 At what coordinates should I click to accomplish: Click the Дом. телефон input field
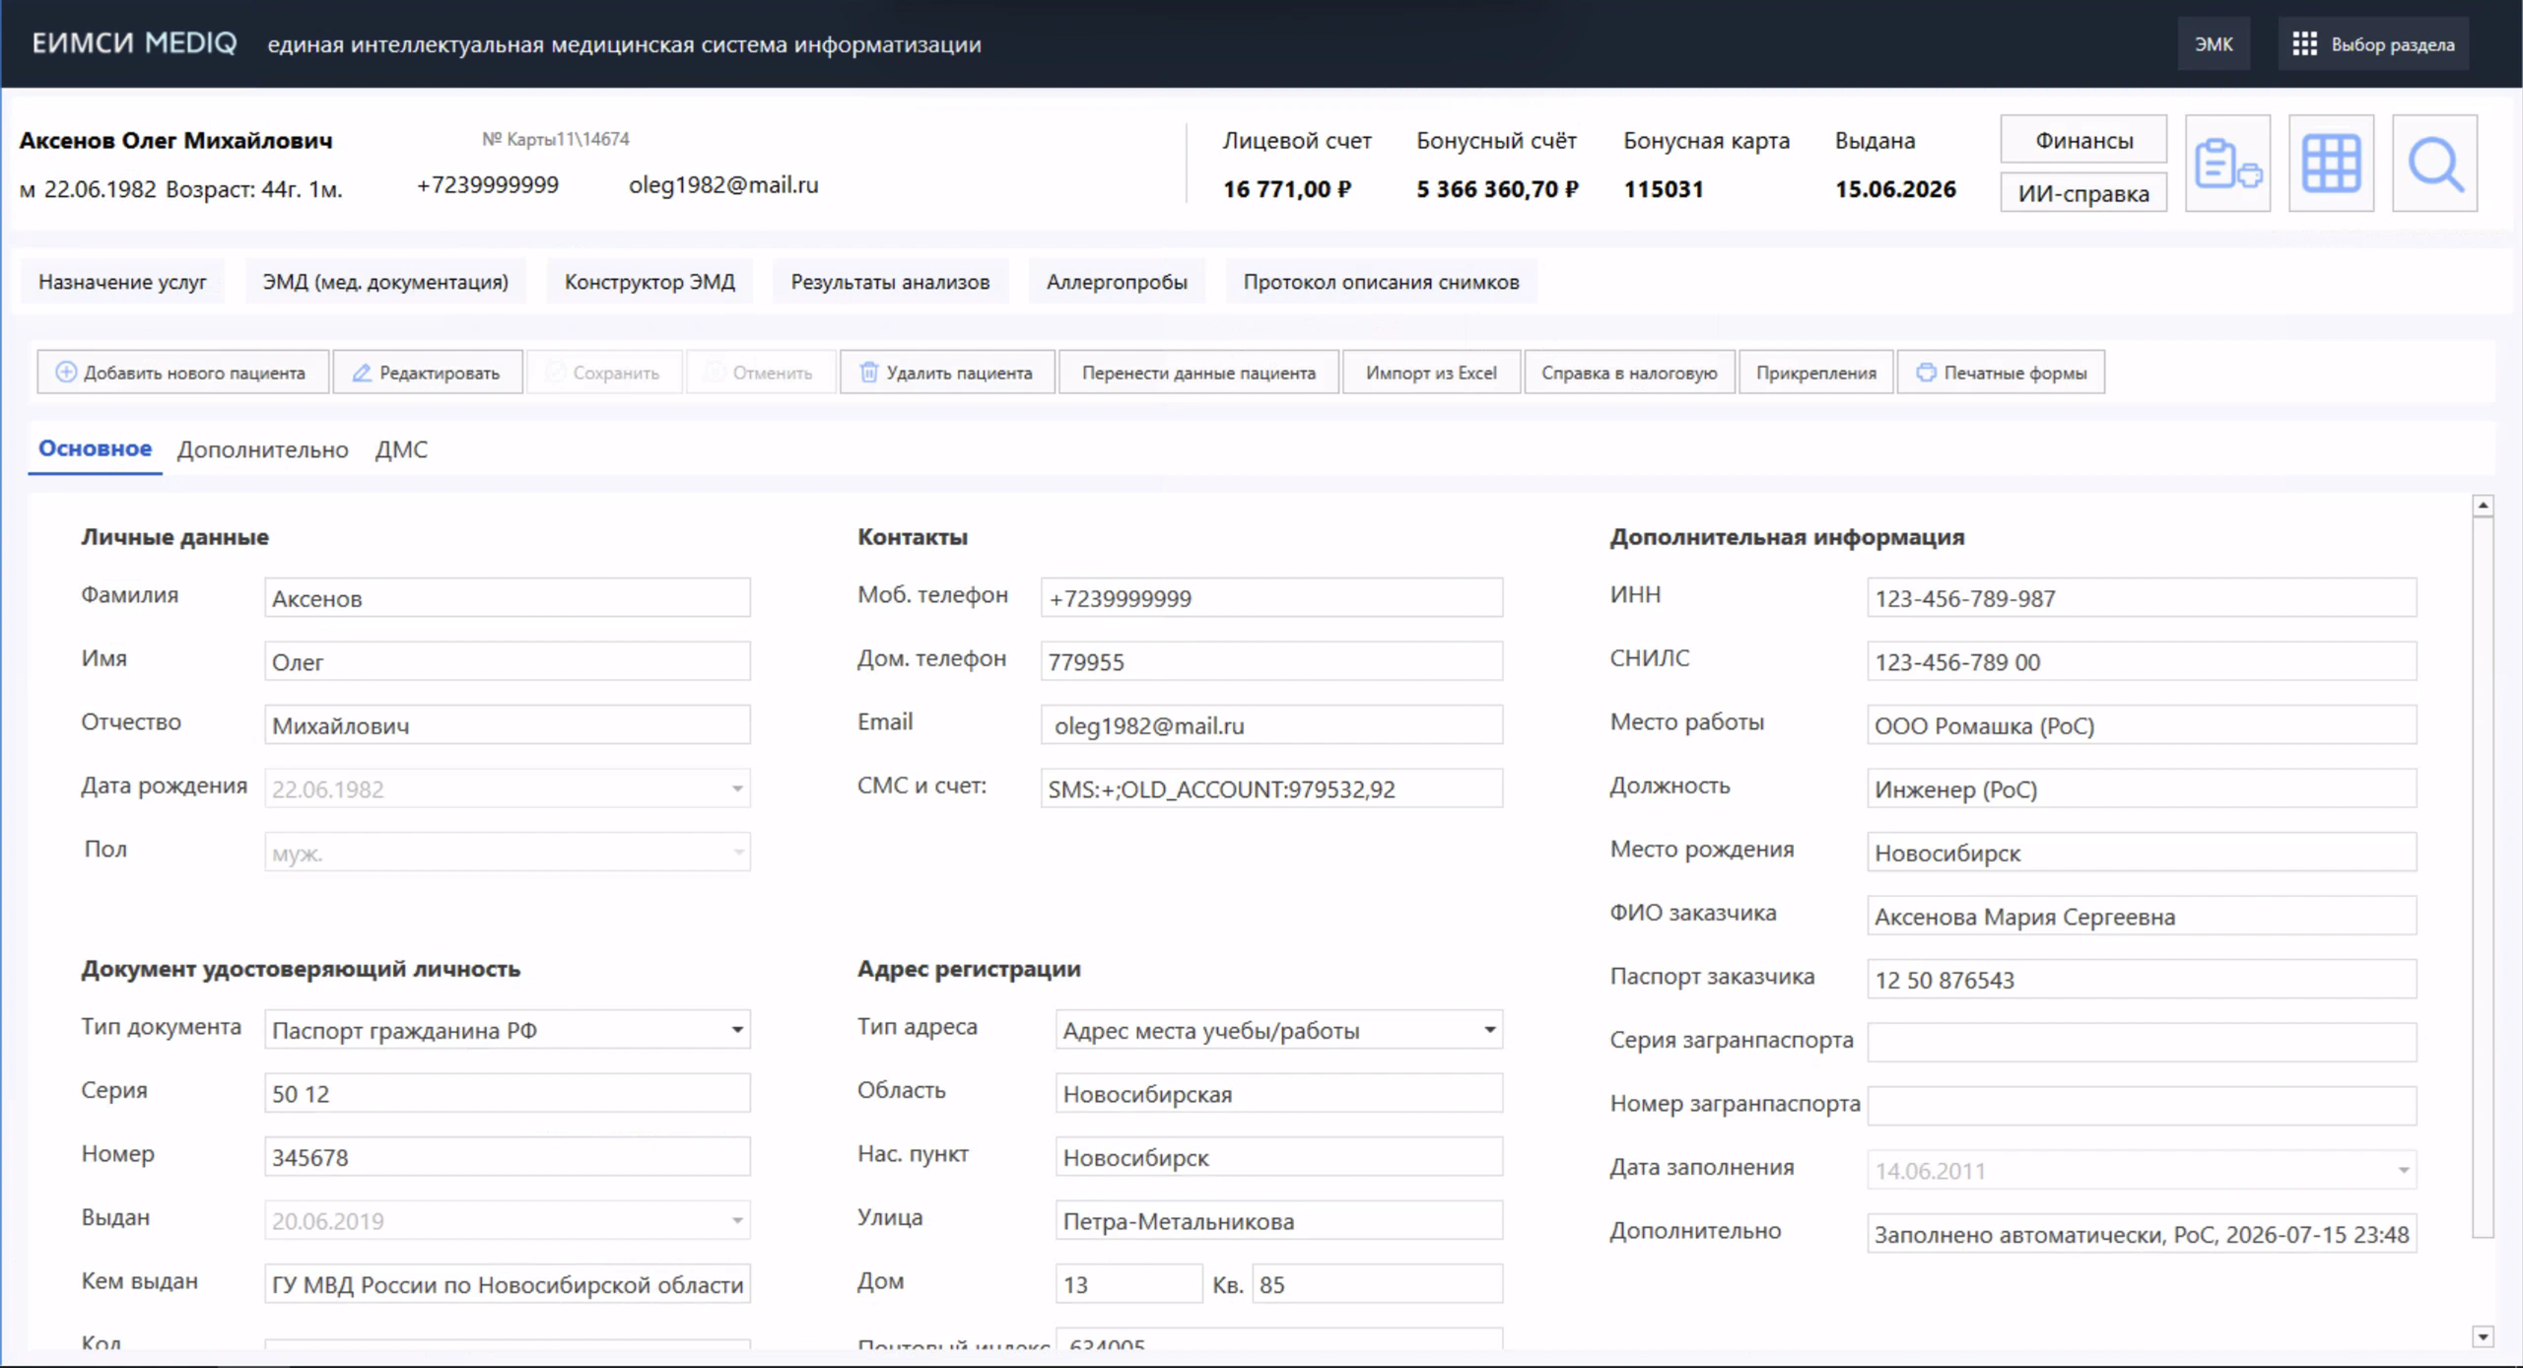[x=1271, y=661]
